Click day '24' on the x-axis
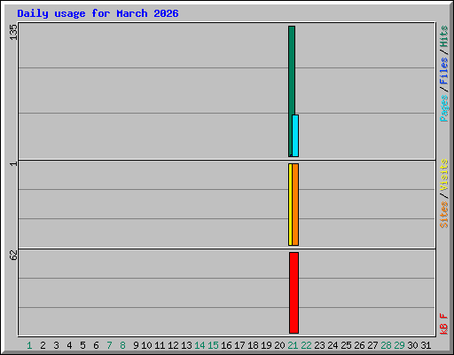The image size is (454, 355). pyautogui.click(x=333, y=345)
